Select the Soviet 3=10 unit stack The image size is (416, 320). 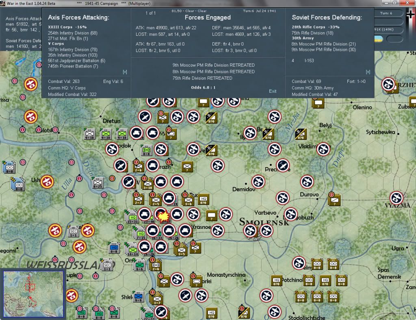point(147,184)
